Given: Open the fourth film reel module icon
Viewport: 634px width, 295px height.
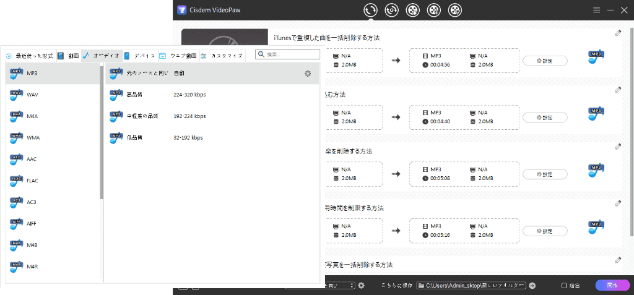Looking at the screenshot, I should [434, 10].
